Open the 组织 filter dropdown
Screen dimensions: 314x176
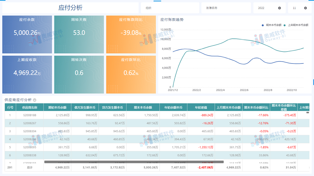coord(170,8)
